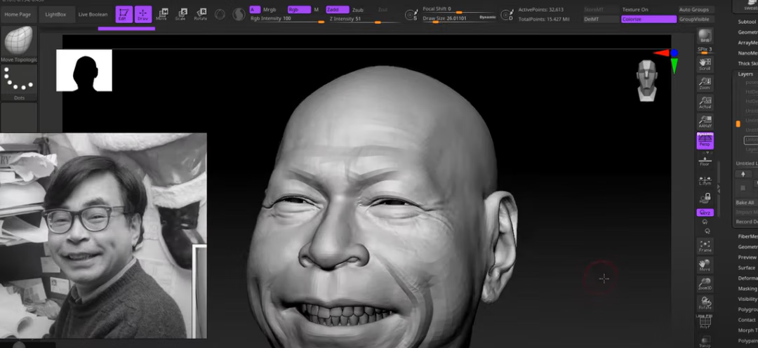The width and height of the screenshot is (758, 348).
Task: Select the M material mode
Action: click(317, 10)
